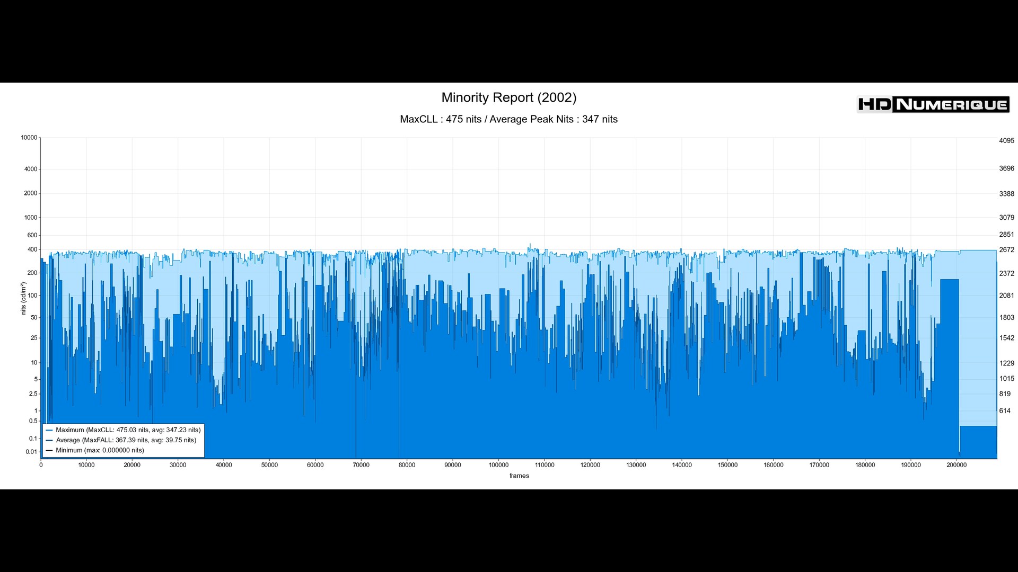1018x572 pixels.
Task: Click the 2672 right axis label
Action: tap(1006, 250)
